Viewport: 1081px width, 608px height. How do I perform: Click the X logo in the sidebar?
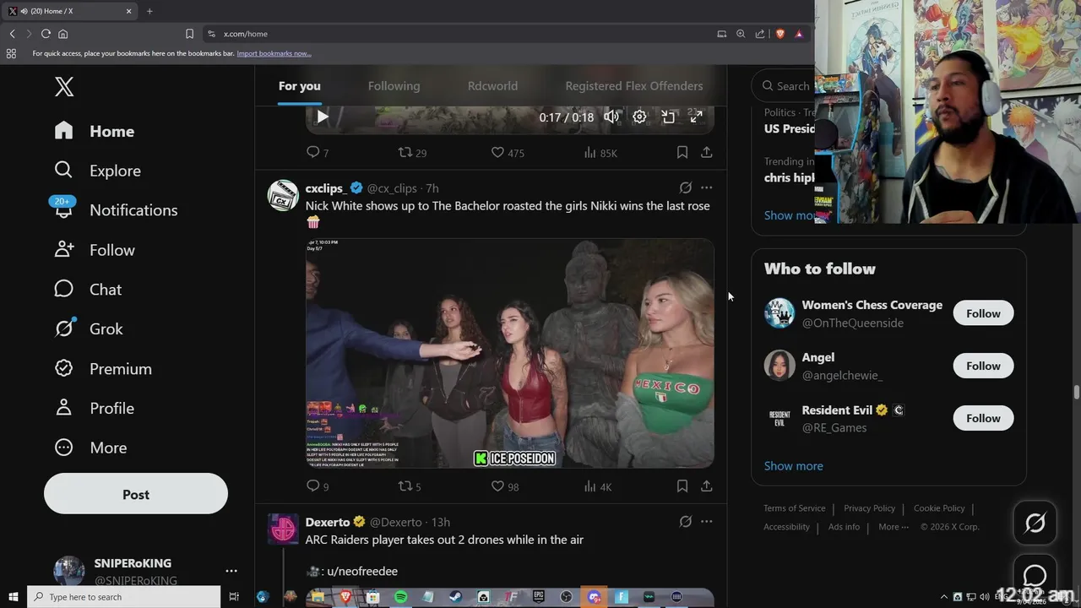pyautogui.click(x=64, y=86)
